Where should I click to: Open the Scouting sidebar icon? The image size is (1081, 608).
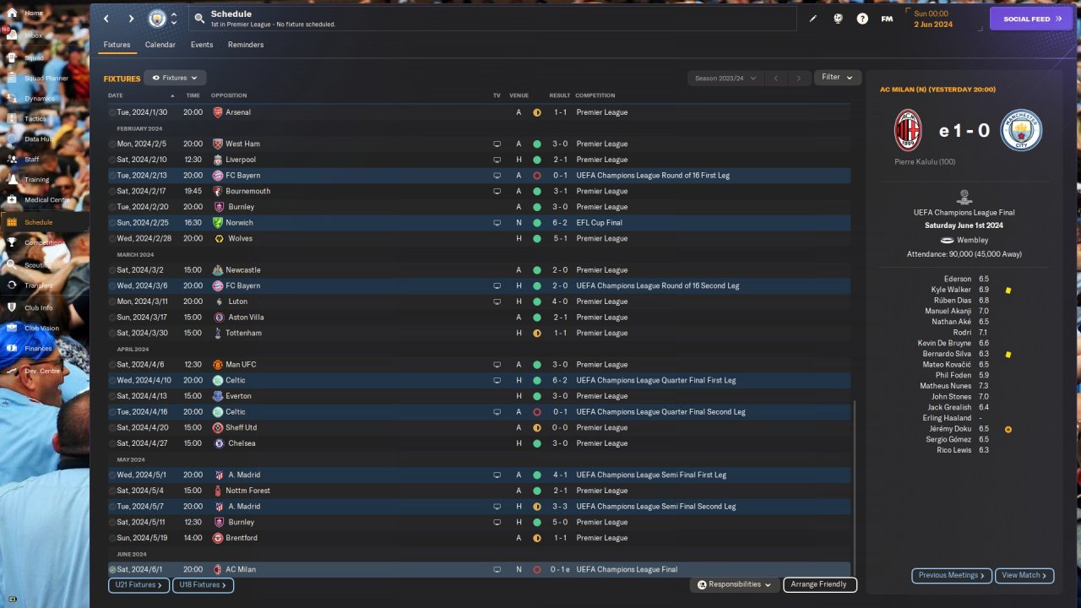[x=12, y=264]
